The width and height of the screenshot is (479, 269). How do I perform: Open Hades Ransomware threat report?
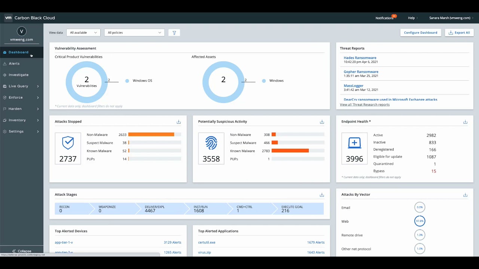click(360, 58)
